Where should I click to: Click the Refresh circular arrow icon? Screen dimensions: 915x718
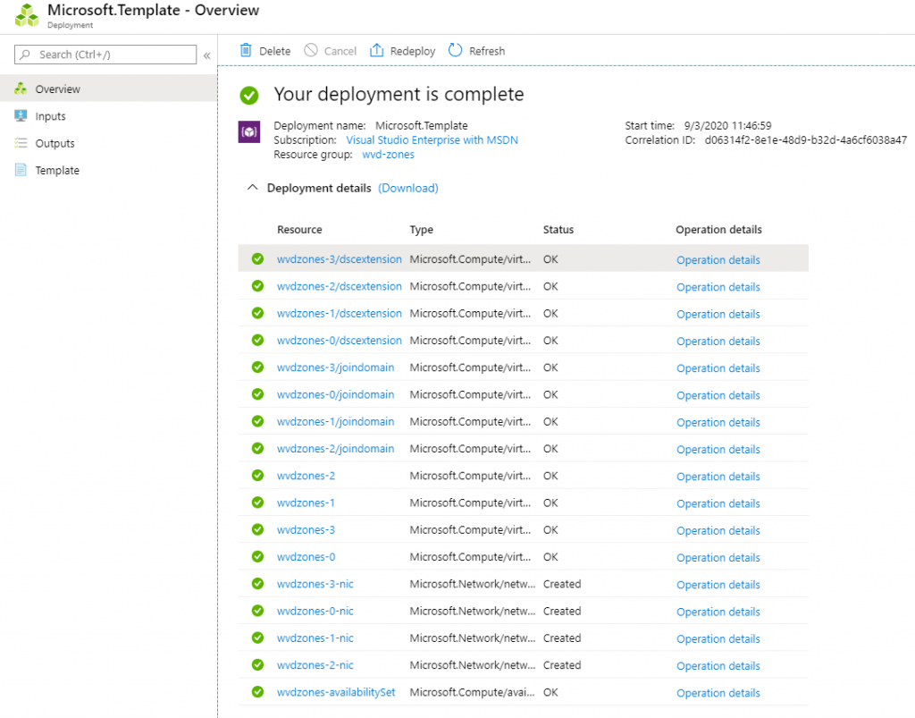pos(455,50)
